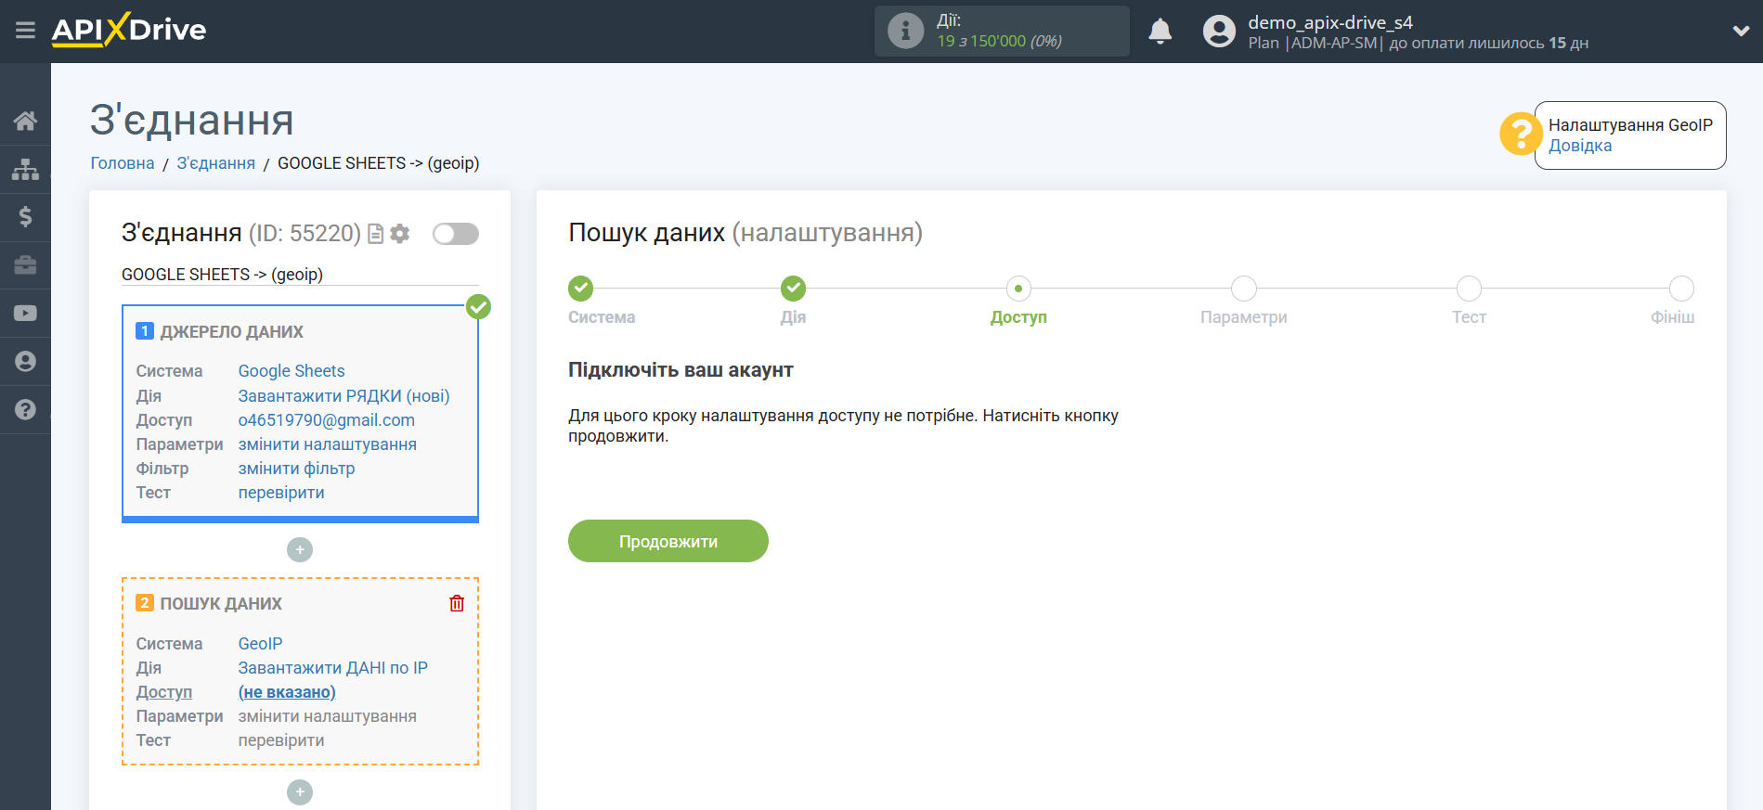The height and width of the screenshot is (810, 1763).
Task: Open connection settings gear icon
Action: coord(400,234)
